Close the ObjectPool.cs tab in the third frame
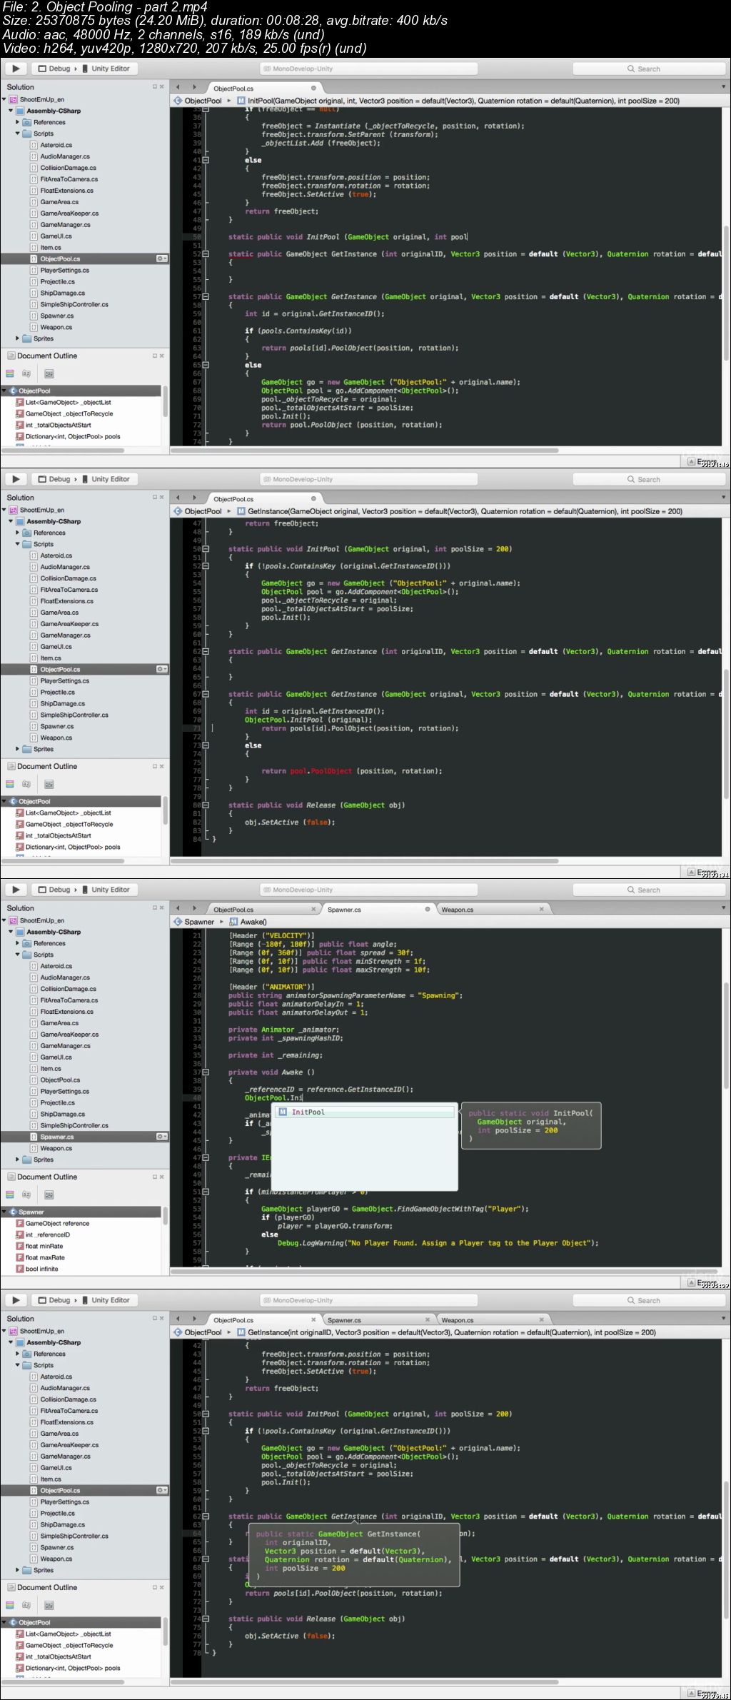Screen dimensions: 731x1700 pos(313,909)
